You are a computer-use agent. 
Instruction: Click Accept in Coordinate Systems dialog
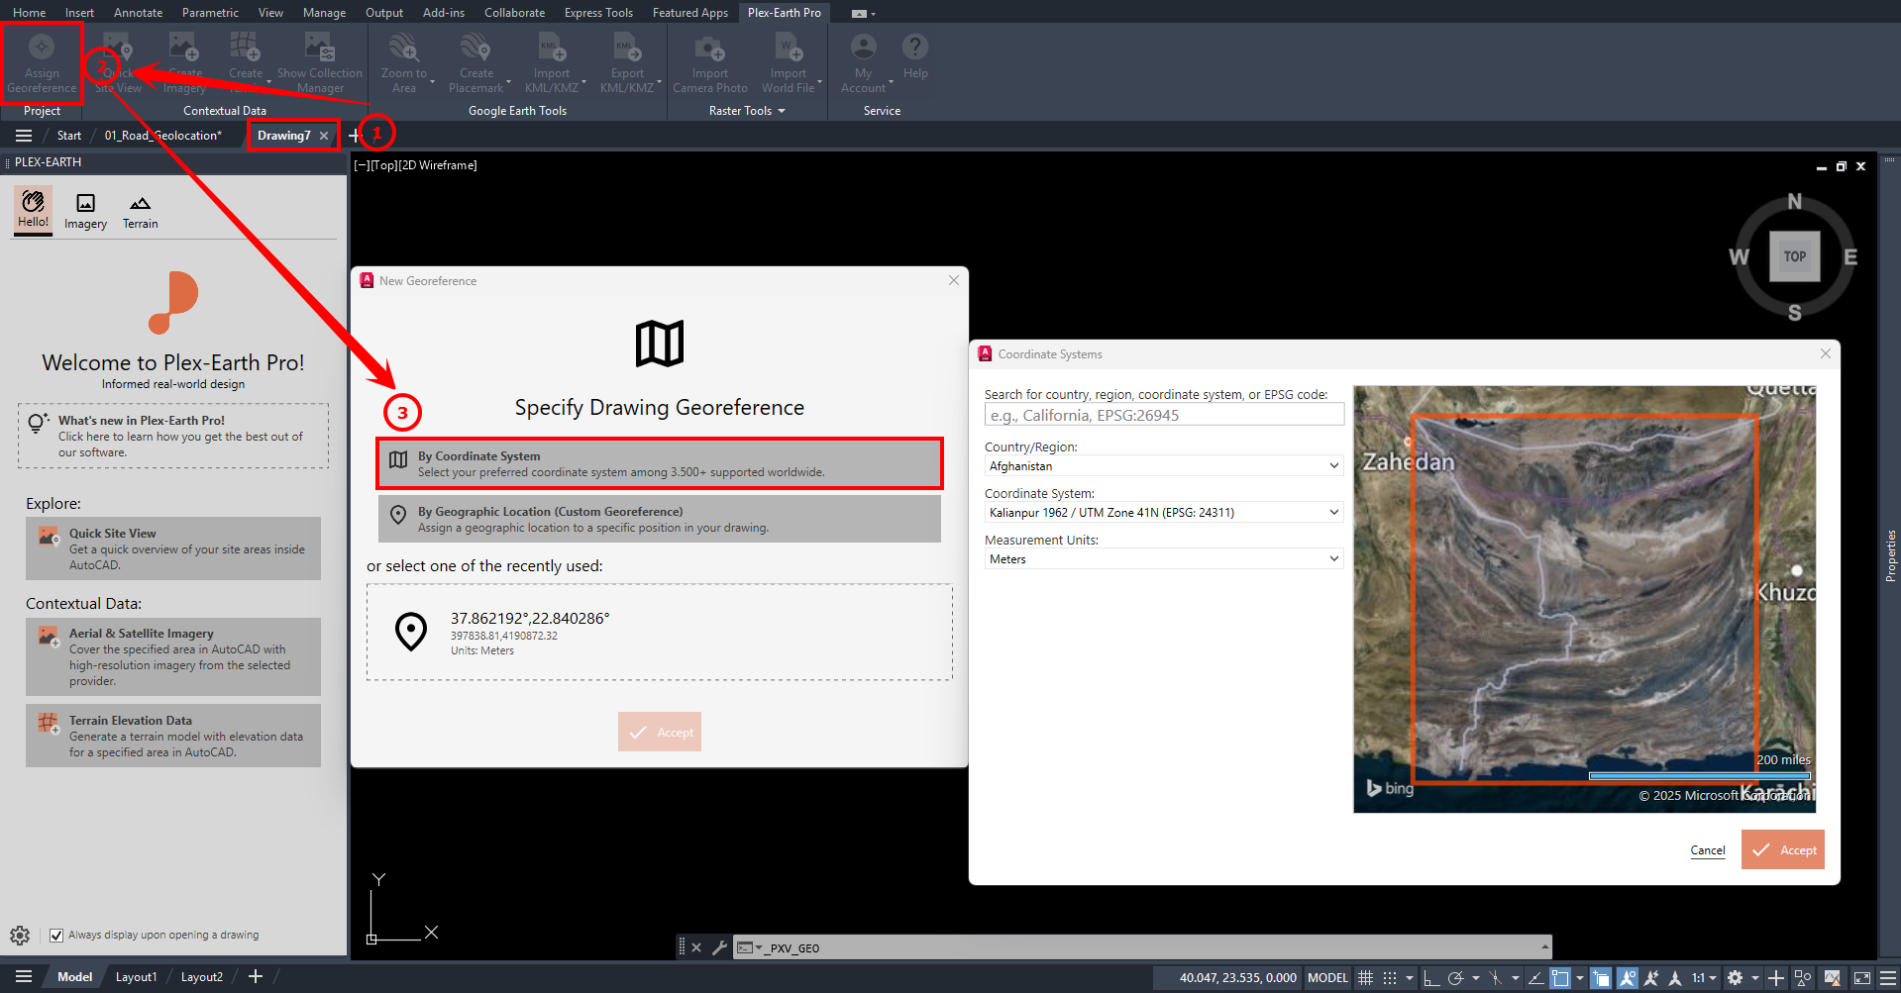pyautogui.click(x=1783, y=849)
